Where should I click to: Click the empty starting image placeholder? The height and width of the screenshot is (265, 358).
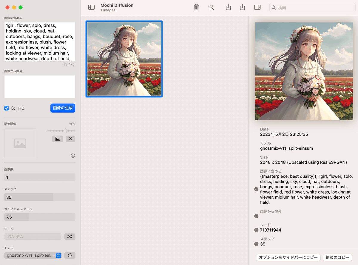20,143
